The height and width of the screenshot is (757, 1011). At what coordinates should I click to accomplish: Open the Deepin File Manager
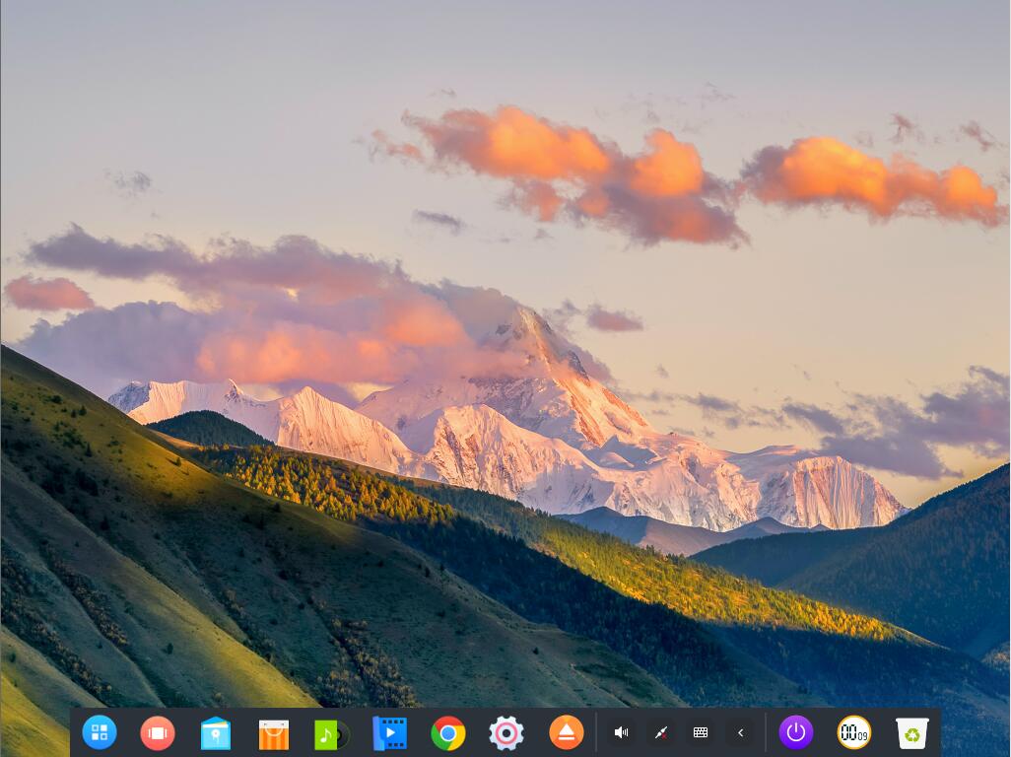[216, 732]
